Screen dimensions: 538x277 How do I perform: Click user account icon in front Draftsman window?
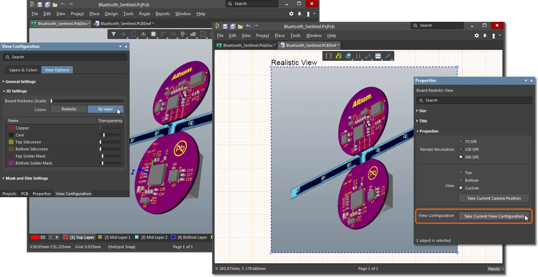(x=494, y=36)
